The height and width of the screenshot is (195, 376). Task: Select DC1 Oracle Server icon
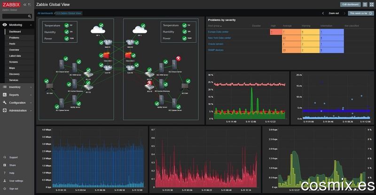(62, 65)
